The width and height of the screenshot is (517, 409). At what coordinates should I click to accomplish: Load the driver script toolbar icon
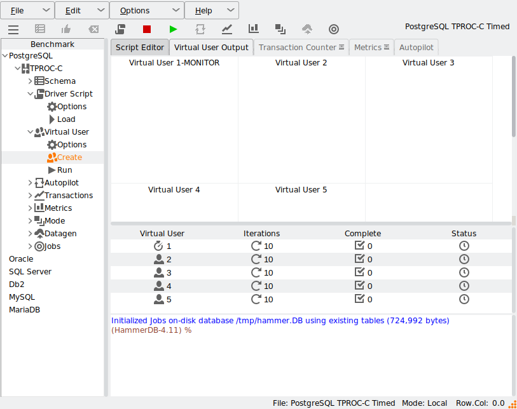pos(120,29)
